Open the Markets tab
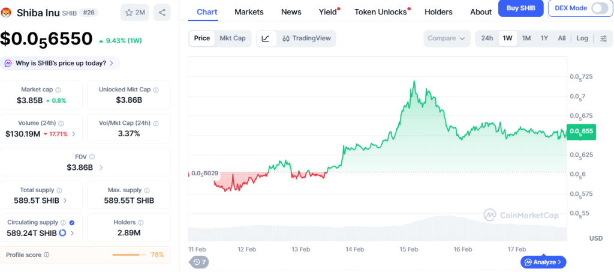 [249, 12]
